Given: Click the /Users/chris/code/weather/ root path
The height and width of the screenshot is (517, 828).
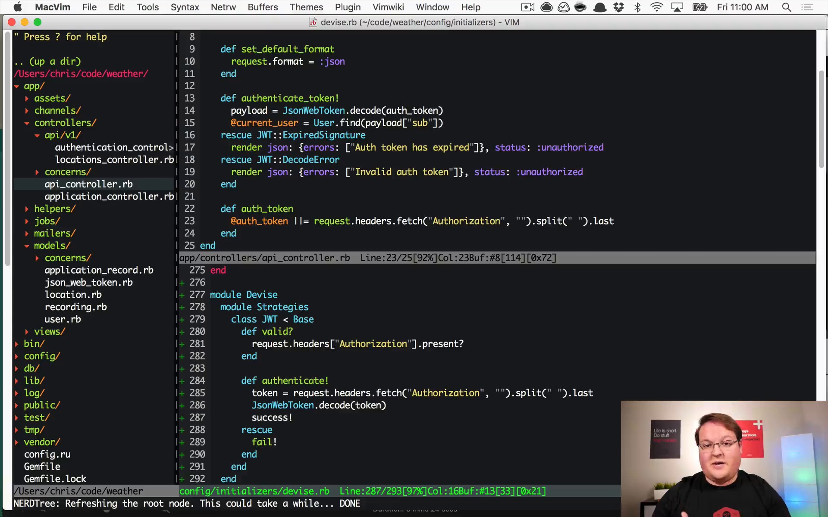Looking at the screenshot, I should (81, 74).
